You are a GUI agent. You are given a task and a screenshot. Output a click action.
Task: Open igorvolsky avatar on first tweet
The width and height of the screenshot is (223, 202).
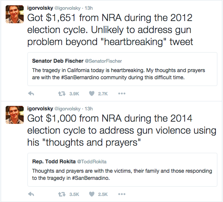coord(15,14)
